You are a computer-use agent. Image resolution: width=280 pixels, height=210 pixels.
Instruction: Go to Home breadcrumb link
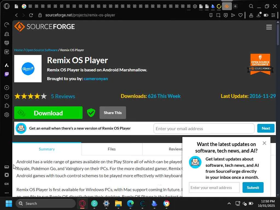pyautogui.click(x=19, y=50)
